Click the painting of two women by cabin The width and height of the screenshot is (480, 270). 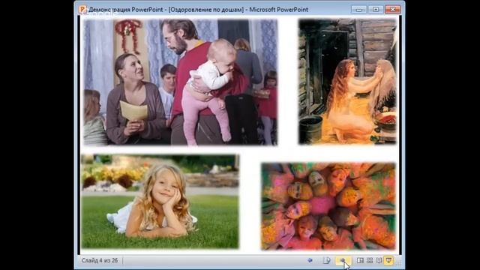(347, 82)
